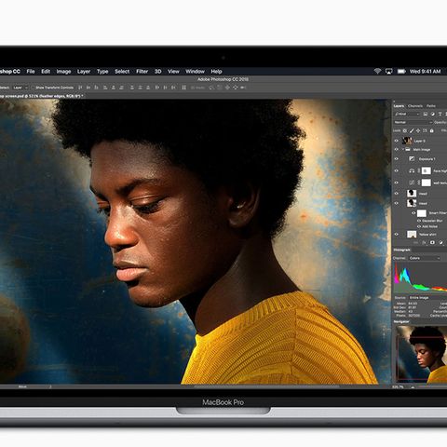Hide the Yellow shirt layer eye icon
Screen dimensions: 447x447
397,235
